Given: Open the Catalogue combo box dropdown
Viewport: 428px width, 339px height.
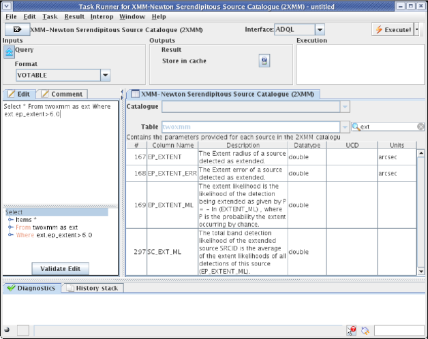Looking at the screenshot, I should click(345, 107).
